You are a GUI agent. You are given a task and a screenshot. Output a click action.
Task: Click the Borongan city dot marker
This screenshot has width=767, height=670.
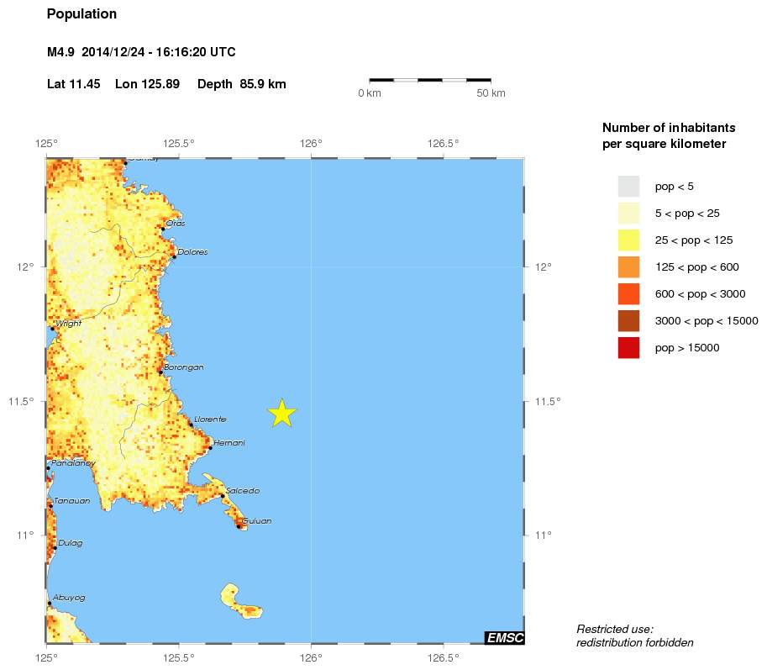pyautogui.click(x=160, y=372)
